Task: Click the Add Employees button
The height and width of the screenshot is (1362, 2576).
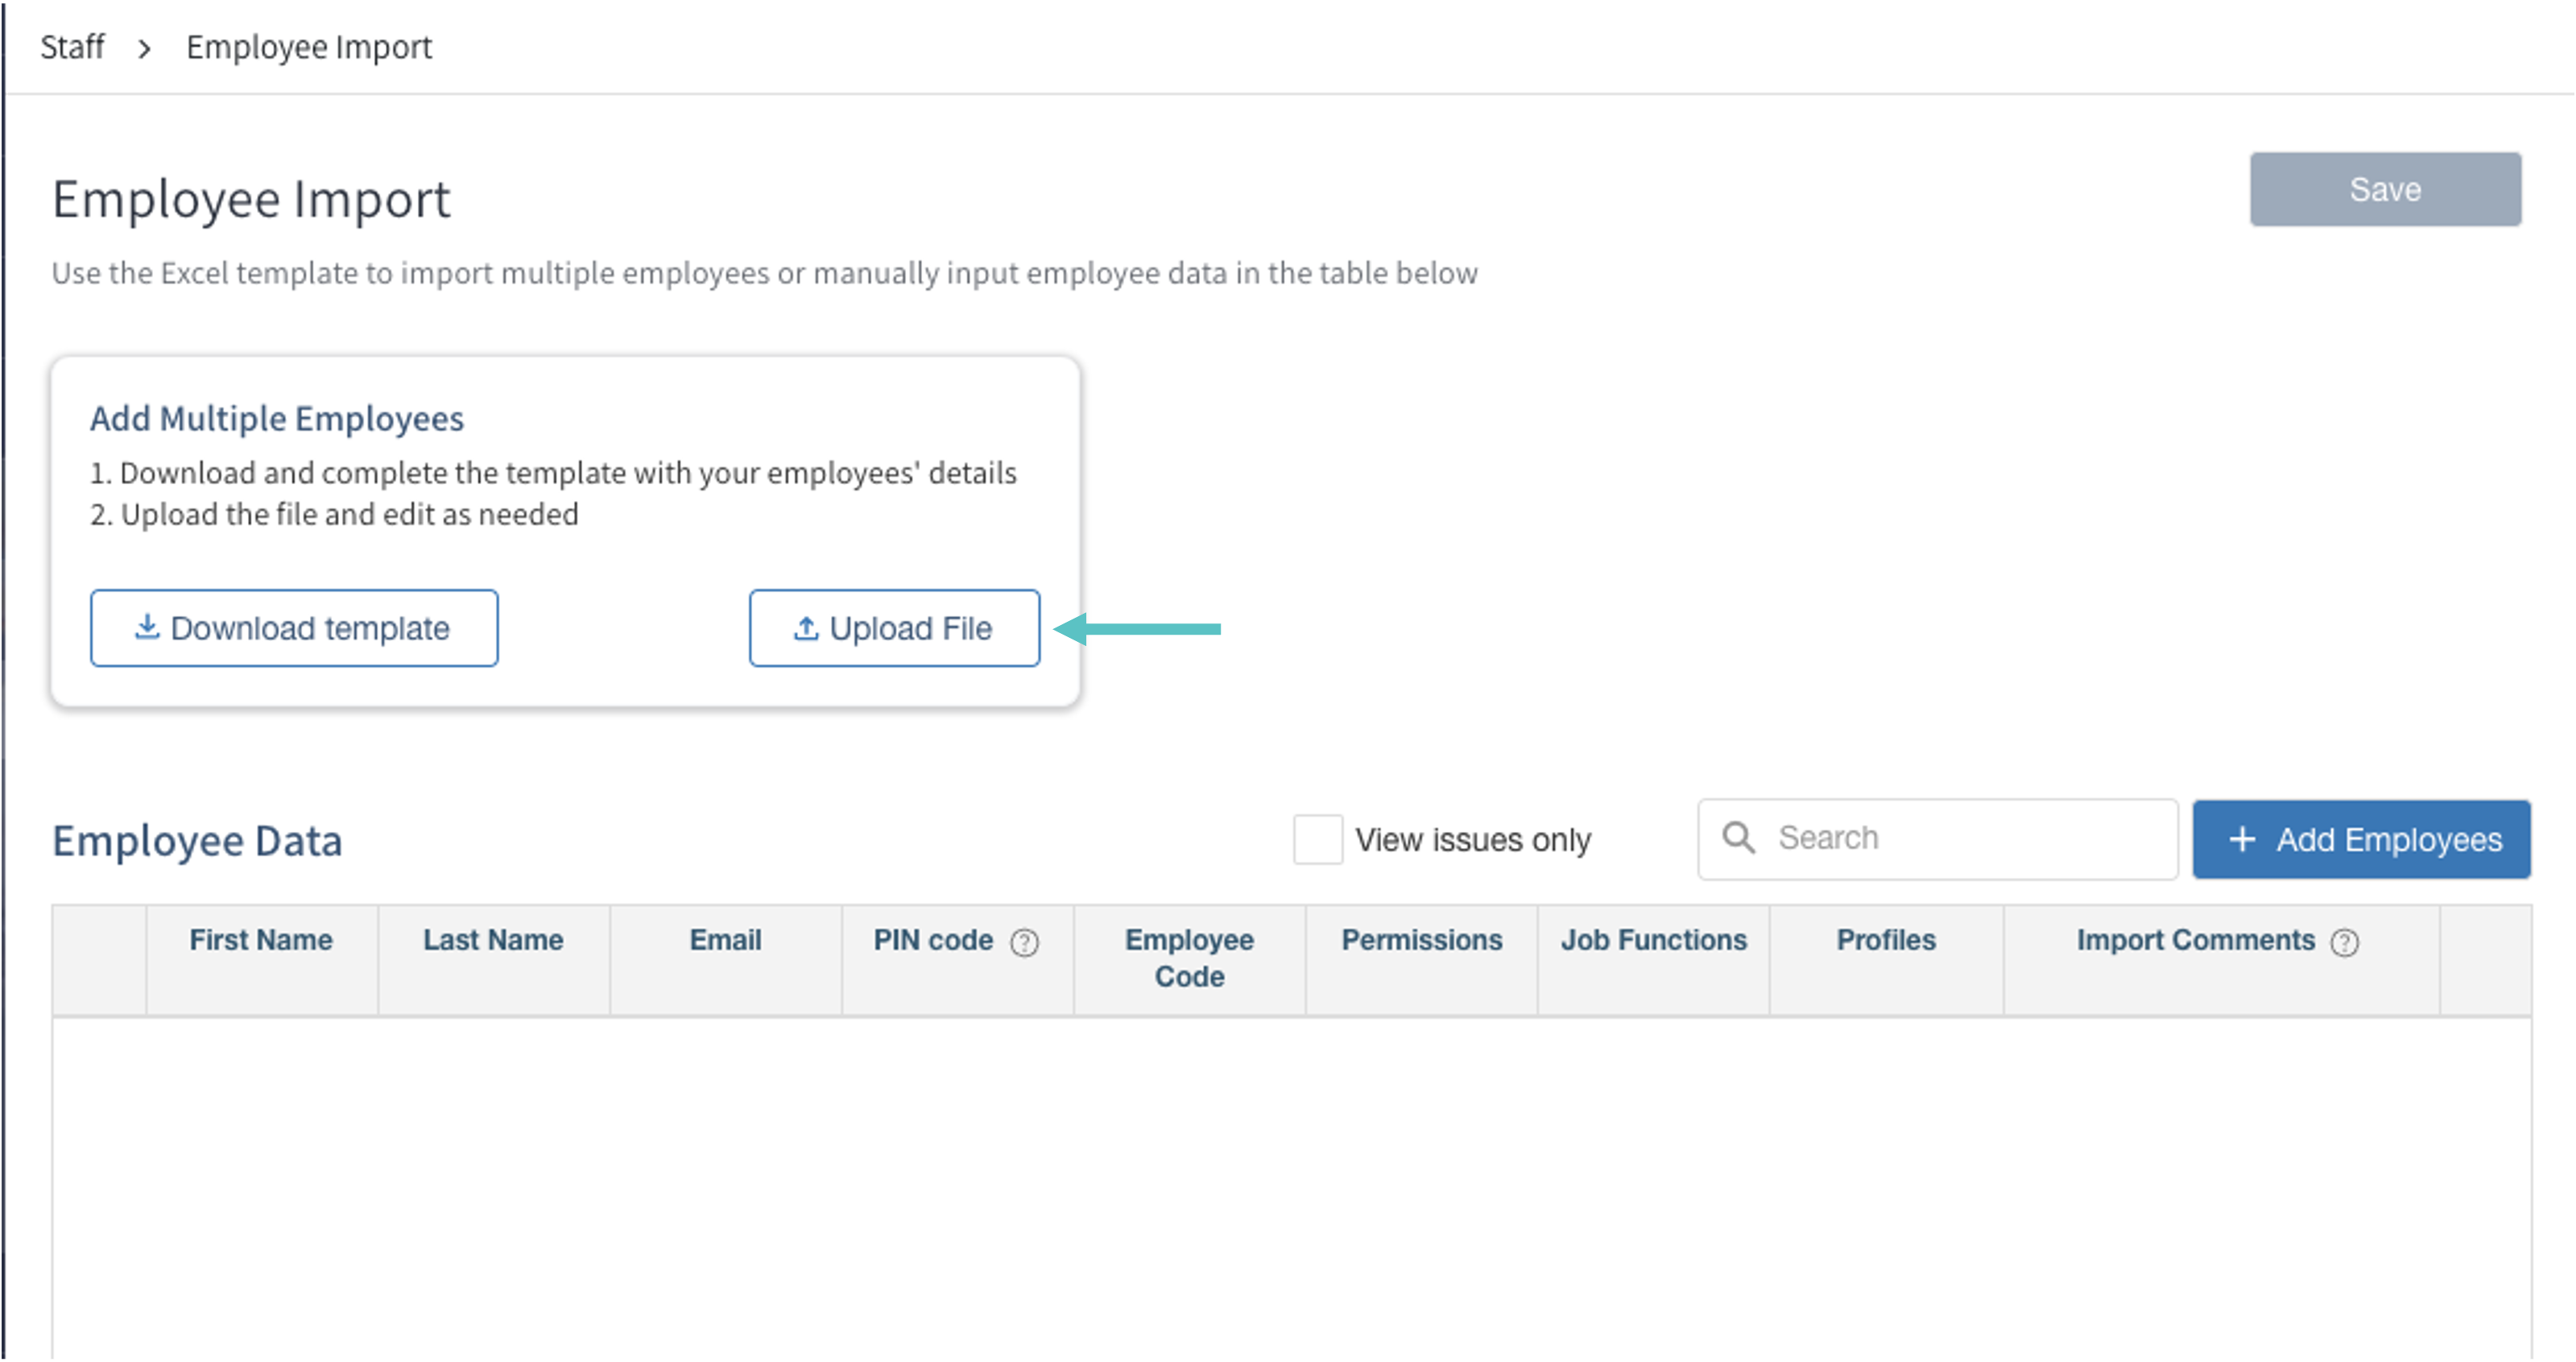Action: coord(2361,839)
